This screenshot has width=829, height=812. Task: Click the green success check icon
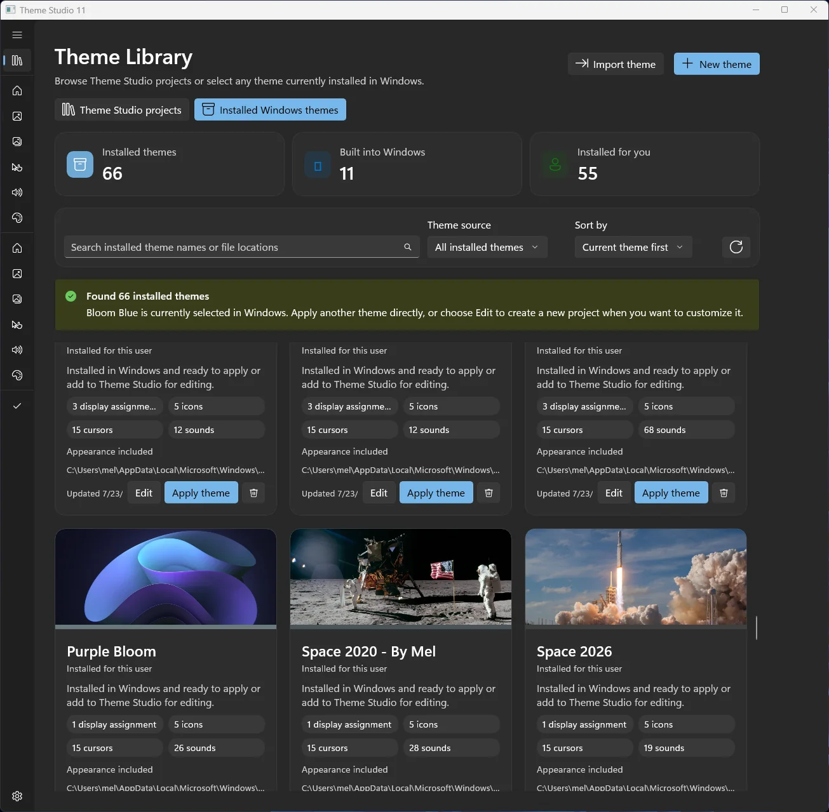point(71,296)
